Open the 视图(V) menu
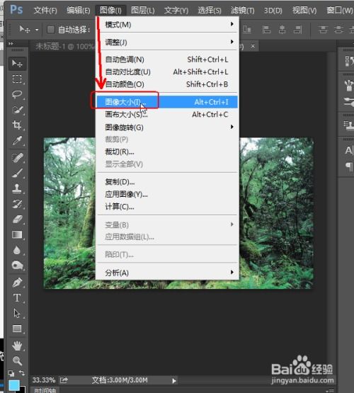The width and height of the screenshot is (354, 393). click(x=304, y=11)
